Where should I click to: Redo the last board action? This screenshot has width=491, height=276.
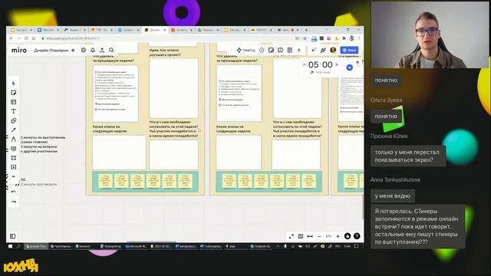[x=14, y=202]
